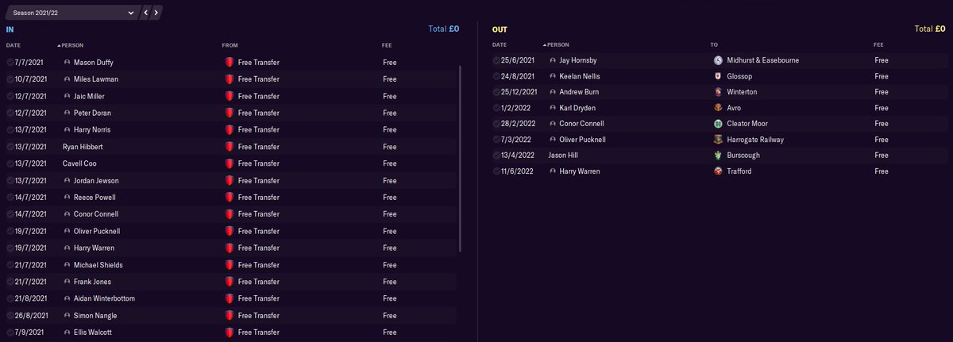
Task: Open the Season 2021/22 dropdown
Action: [x=73, y=13]
